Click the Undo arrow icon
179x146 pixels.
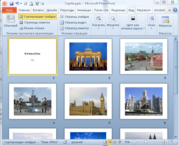tap(17, 4)
